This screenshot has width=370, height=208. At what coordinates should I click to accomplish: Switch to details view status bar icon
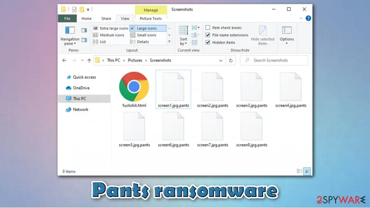coord(300,171)
